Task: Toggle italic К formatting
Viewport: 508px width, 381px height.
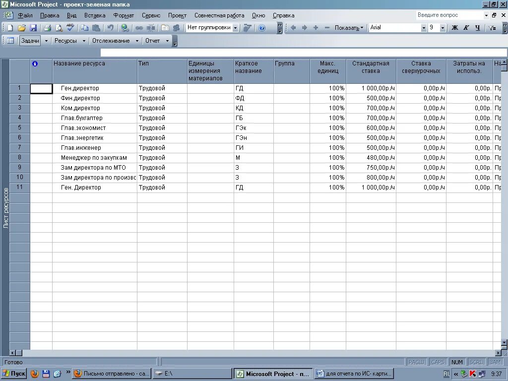Action: tap(466, 28)
